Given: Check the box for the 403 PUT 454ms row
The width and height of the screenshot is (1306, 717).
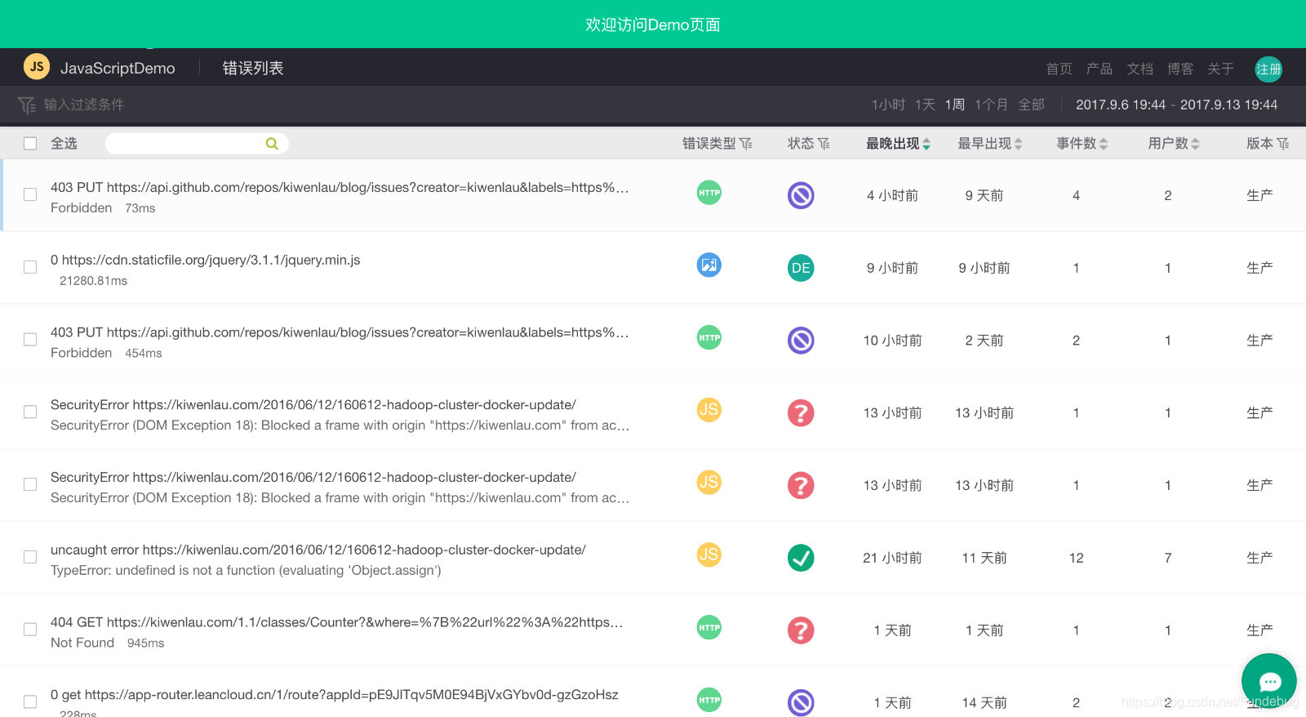Looking at the screenshot, I should tap(30, 340).
